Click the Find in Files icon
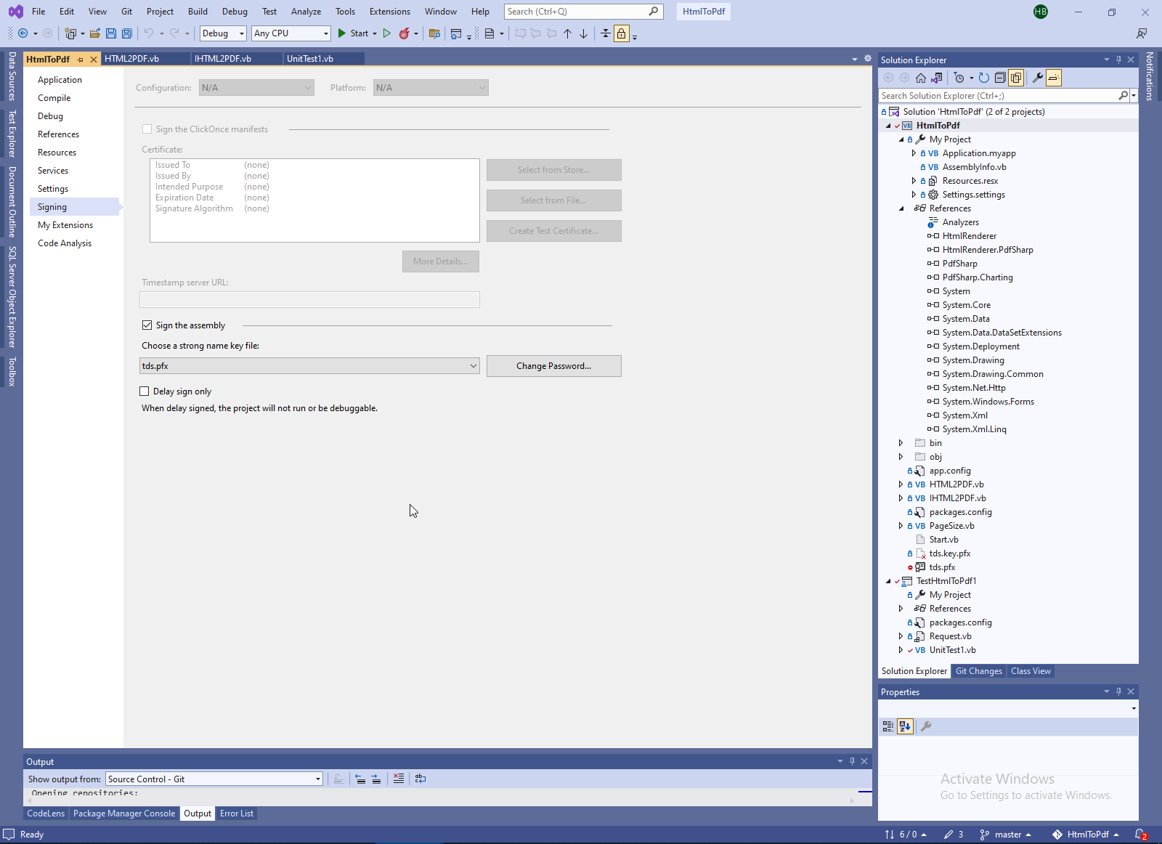Viewport: 1162px width, 844px height. 434,33
